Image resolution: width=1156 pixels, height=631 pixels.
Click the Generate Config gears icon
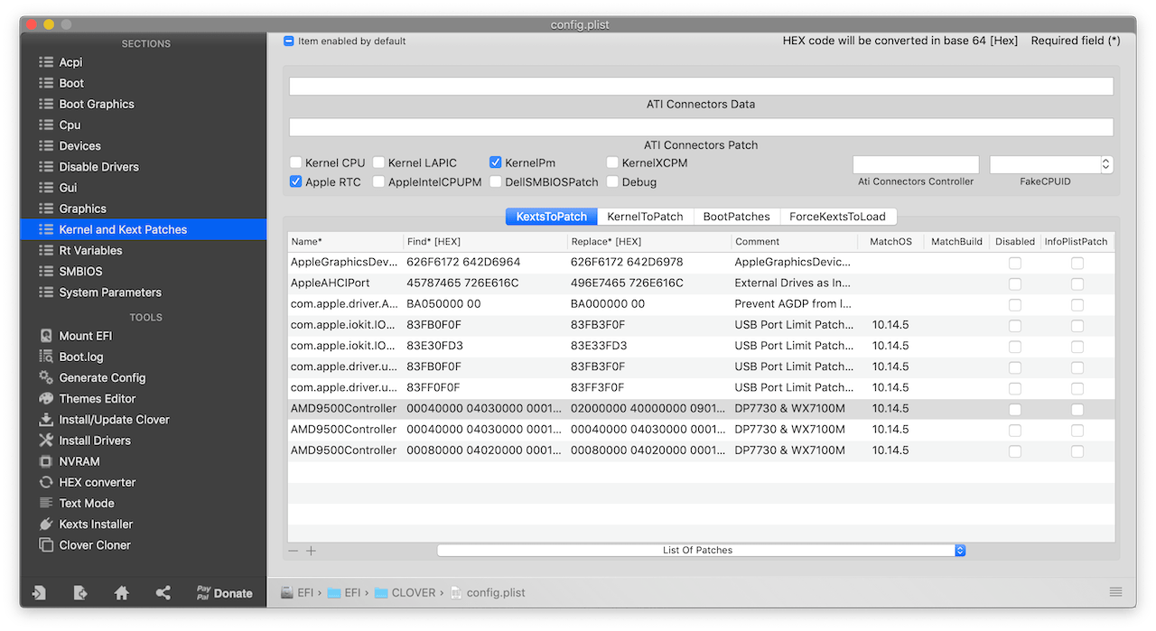(x=46, y=377)
